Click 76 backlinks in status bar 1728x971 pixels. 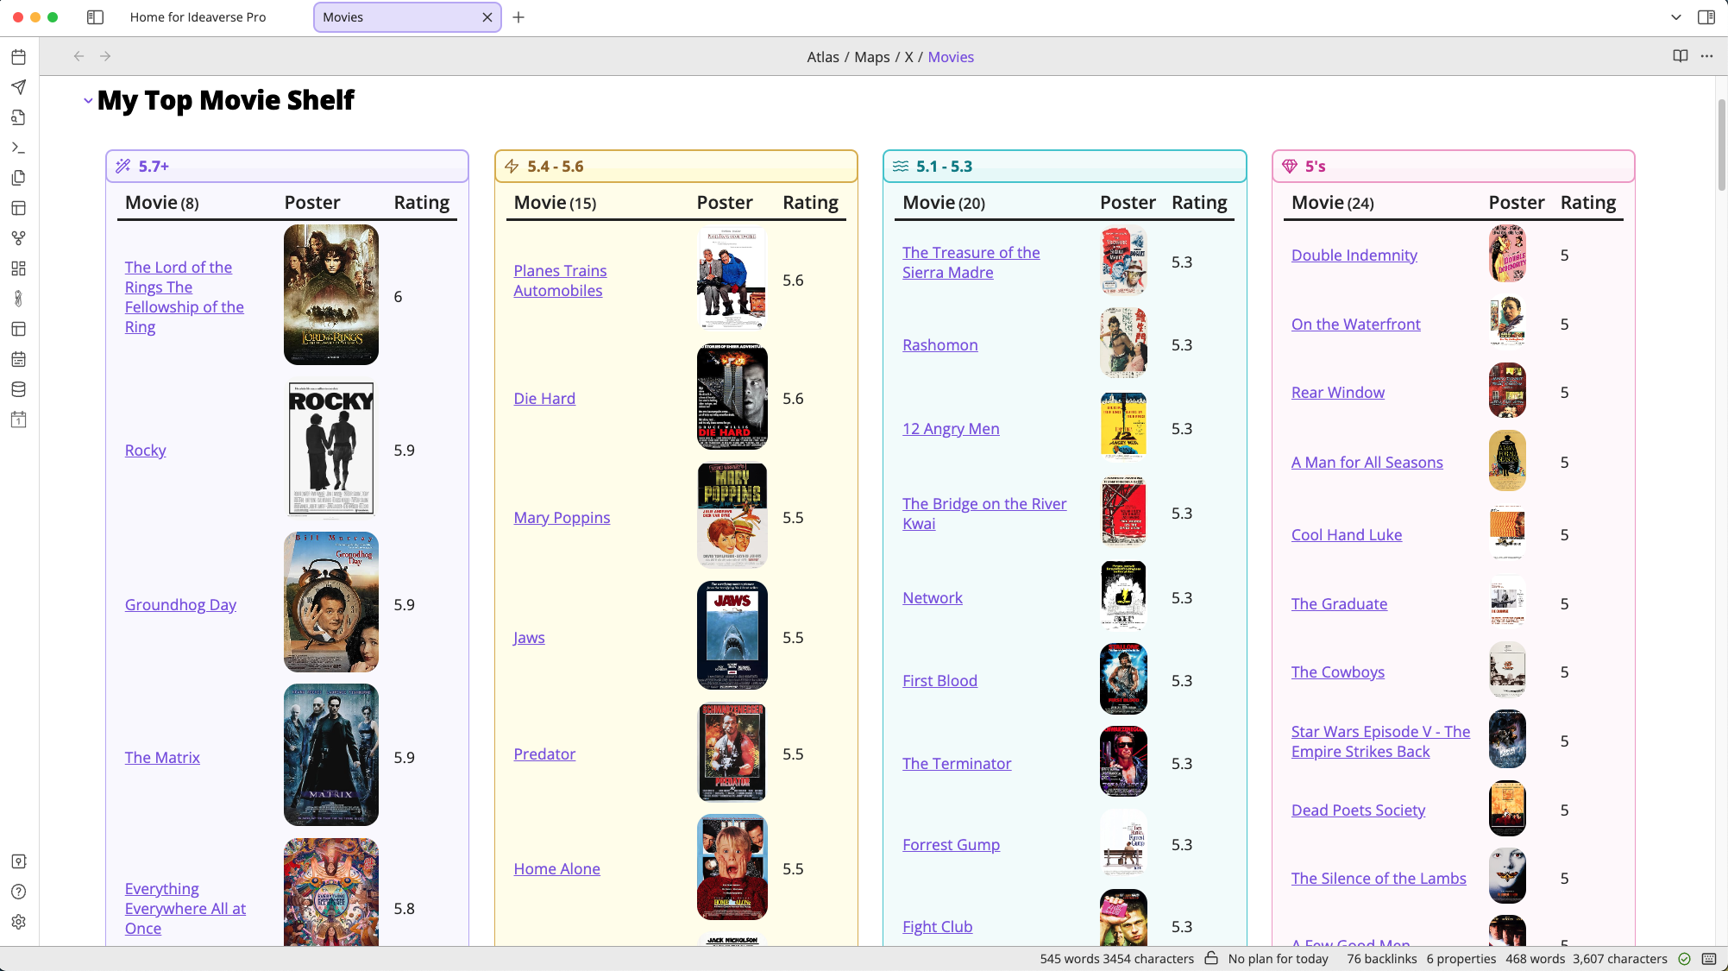tap(1381, 959)
